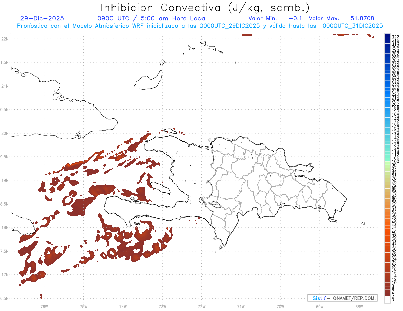This screenshot has height=311, width=403.
Task: Click the "75W" longitude label
Action: pos(84,306)
